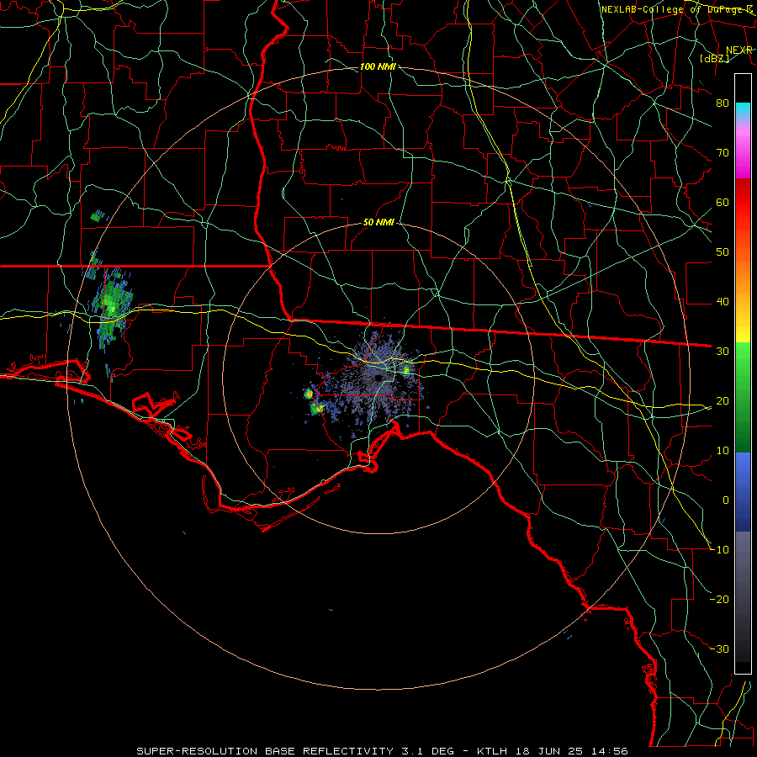Click the NEXLAB-College of DuPage credit text
757x757 pixels.
[x=677, y=9]
